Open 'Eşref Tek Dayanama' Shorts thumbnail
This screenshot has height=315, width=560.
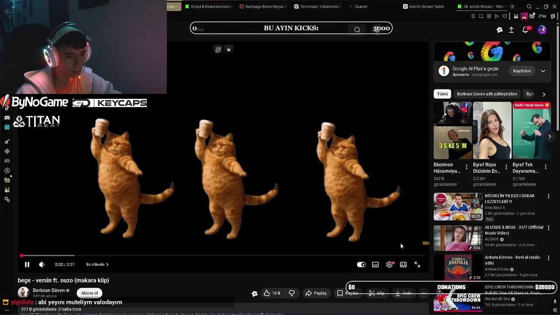pos(532,130)
